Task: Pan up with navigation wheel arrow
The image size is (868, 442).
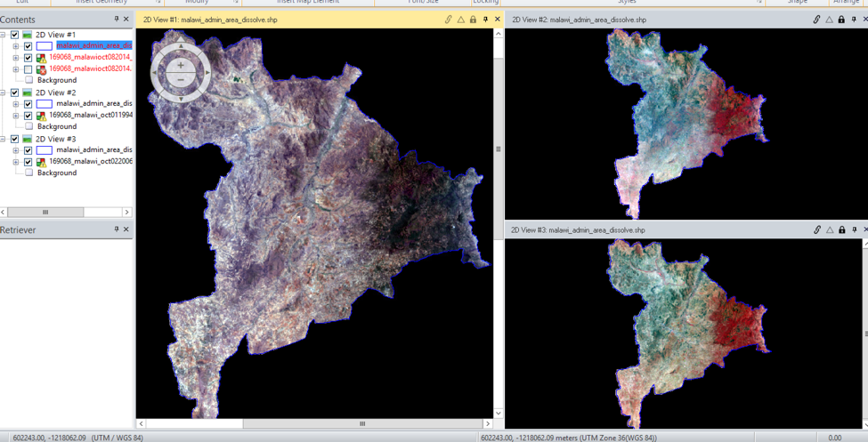Action: coord(181,46)
